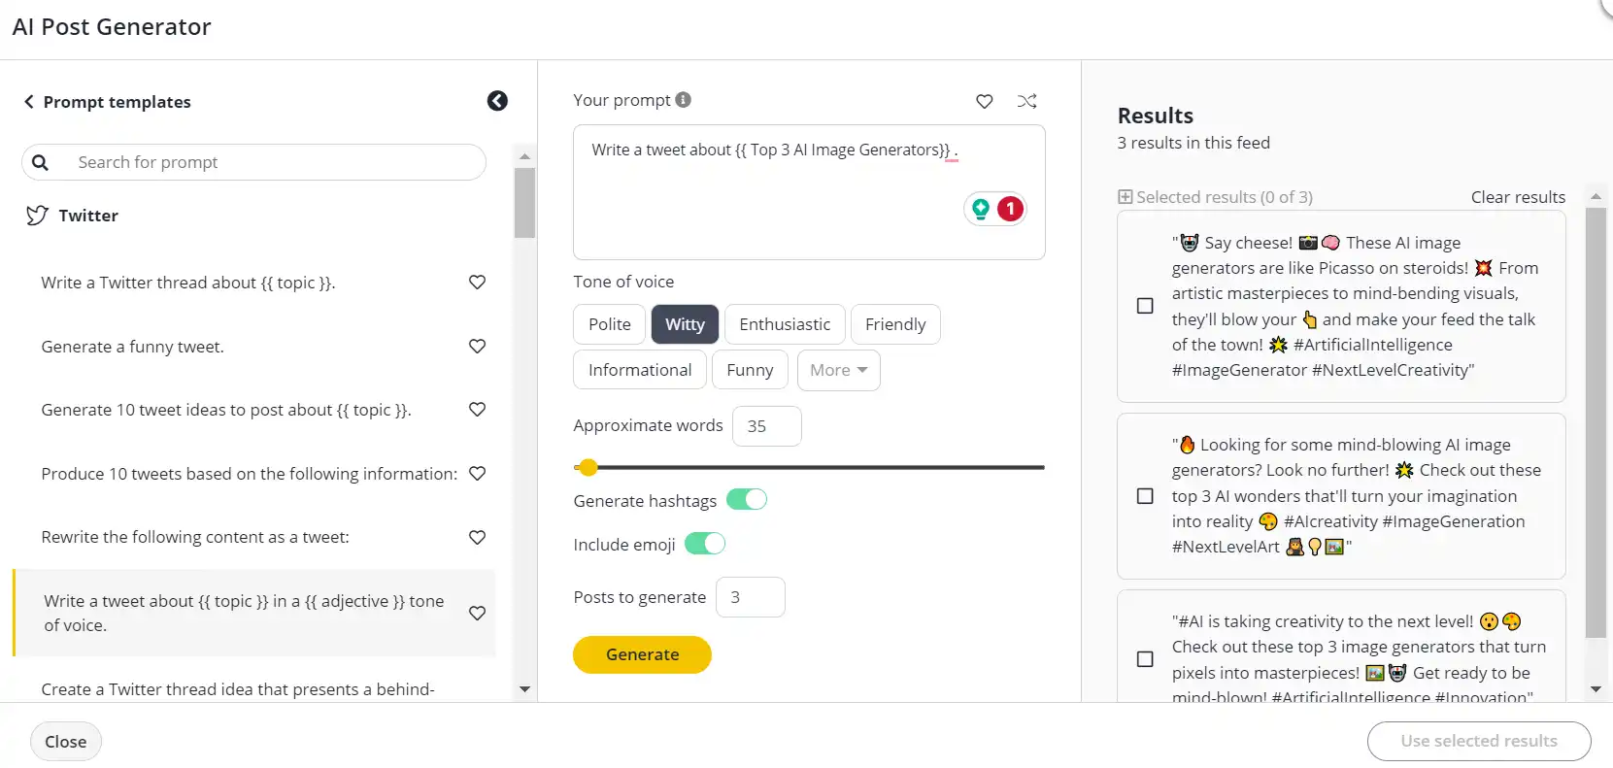Image resolution: width=1613 pixels, height=768 pixels.
Task: Click the Search for prompt field
Action: point(254,162)
